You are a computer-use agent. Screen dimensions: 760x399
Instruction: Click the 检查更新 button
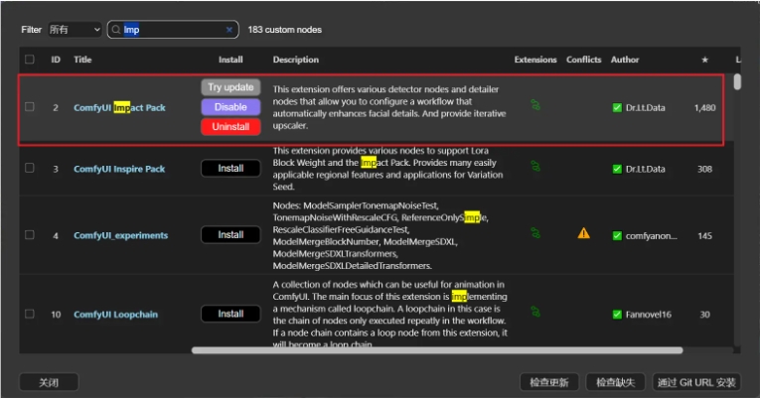(548, 382)
